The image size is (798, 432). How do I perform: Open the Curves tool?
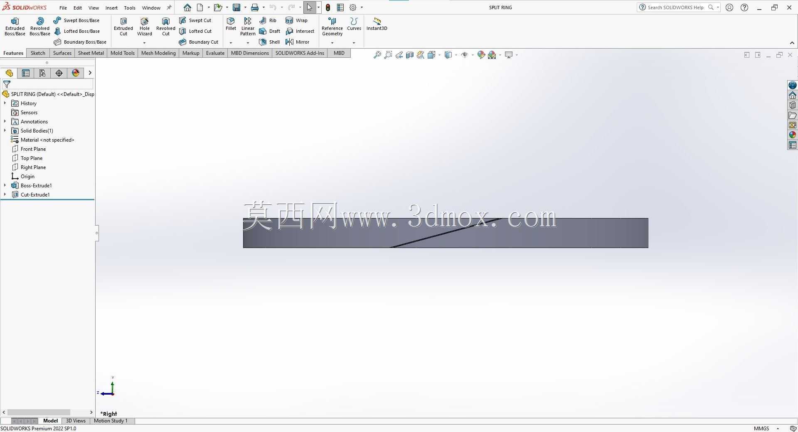tap(354, 24)
